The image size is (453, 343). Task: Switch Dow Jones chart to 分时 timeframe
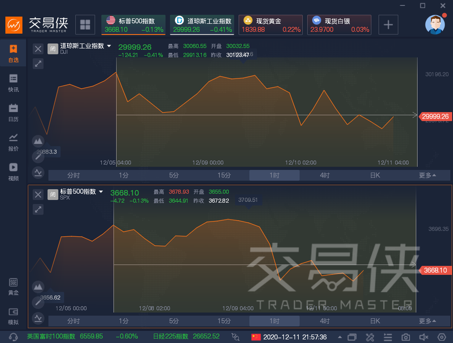(74, 175)
